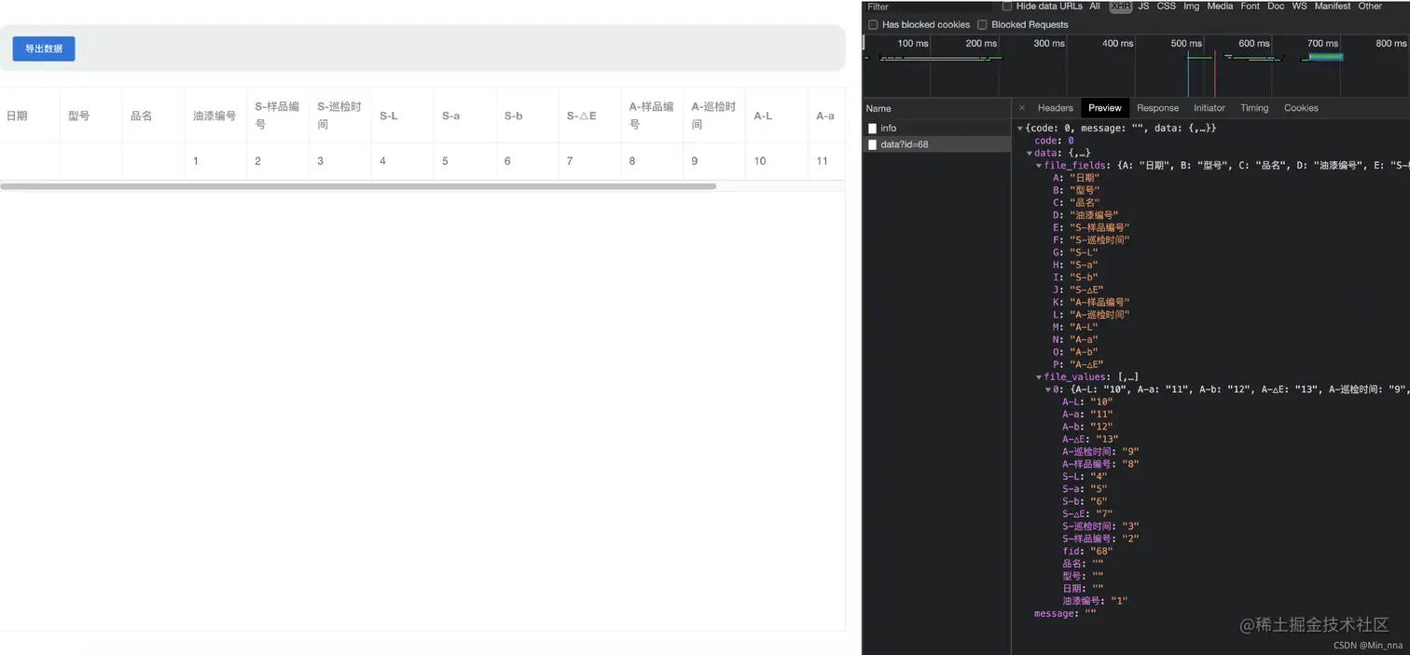
Task: Click the table cell with value 1
Action: tap(215, 161)
